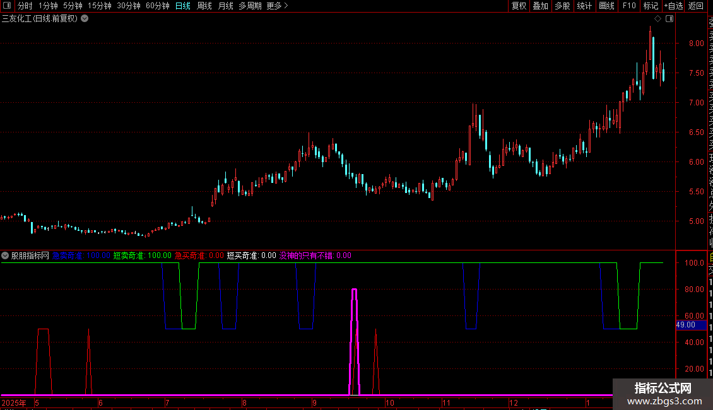The height and width of the screenshot is (410, 713).
Task: Click the 2025年 label on time axis
Action: coord(14,402)
